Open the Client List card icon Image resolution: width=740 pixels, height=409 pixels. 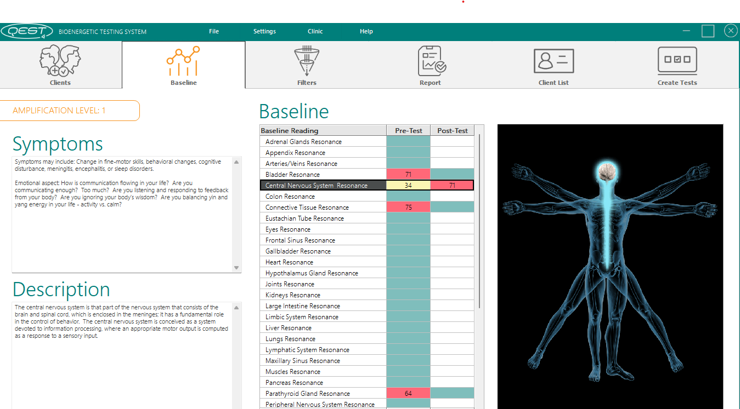coord(553,61)
